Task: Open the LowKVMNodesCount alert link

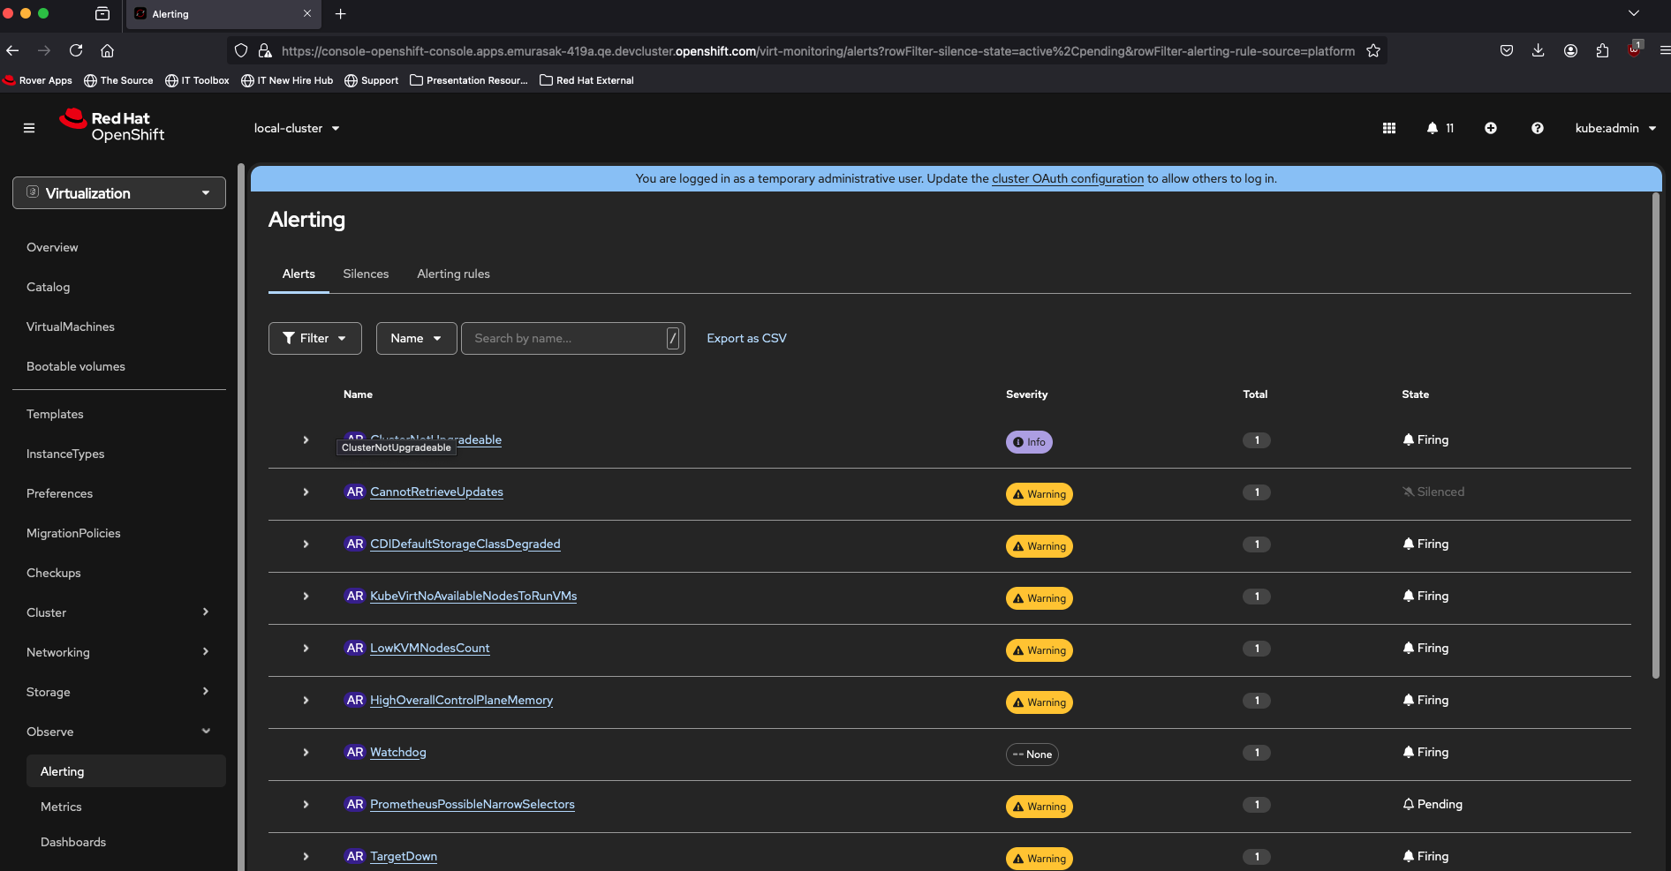Action: tap(430, 648)
